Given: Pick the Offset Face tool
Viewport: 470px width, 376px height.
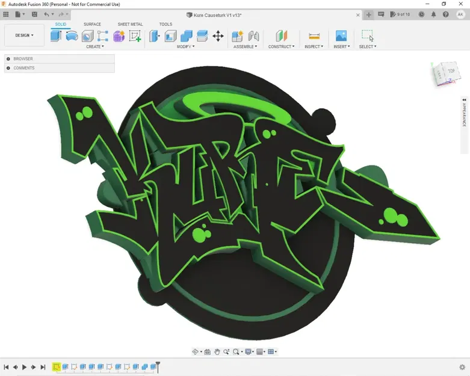Looking at the screenshot, I should coord(202,36).
